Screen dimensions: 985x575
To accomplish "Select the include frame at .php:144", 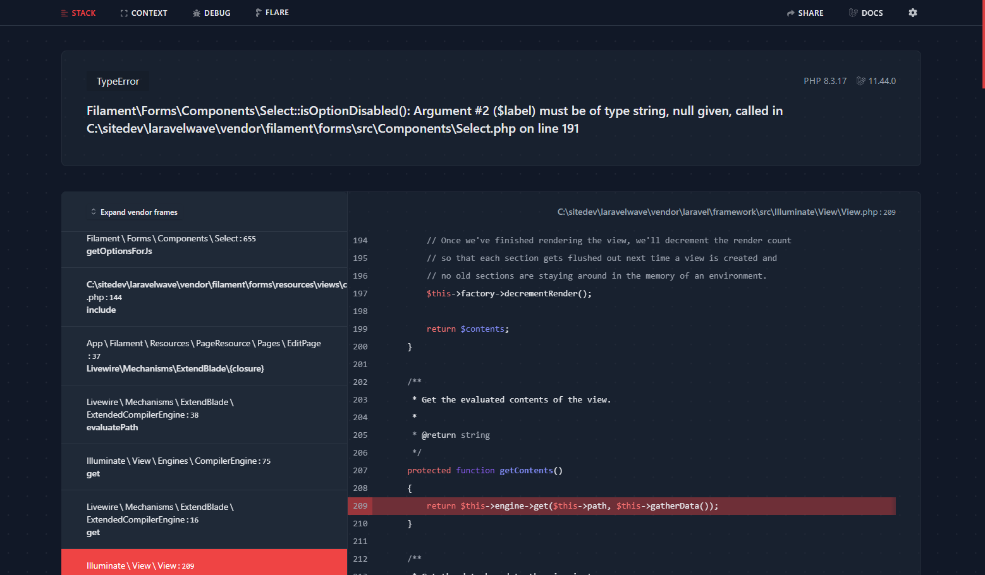I will tap(204, 297).
